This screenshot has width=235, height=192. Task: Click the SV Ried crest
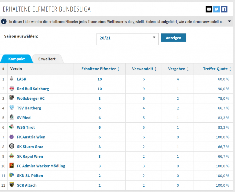[x=12, y=117]
